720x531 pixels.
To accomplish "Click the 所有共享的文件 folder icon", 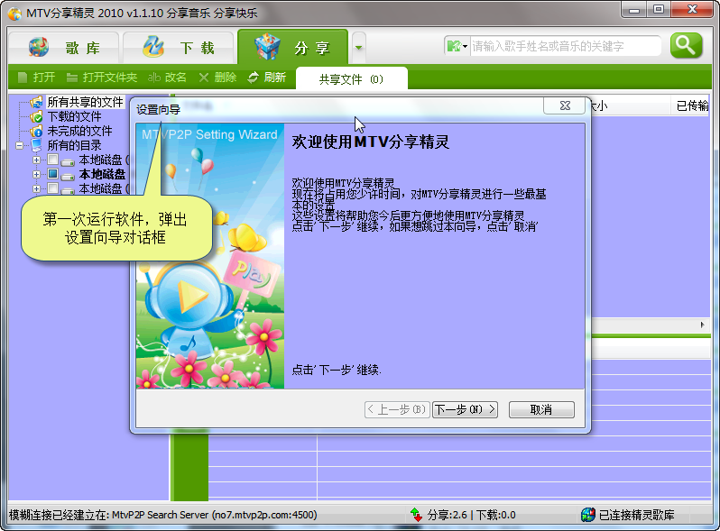I will click(x=36, y=103).
